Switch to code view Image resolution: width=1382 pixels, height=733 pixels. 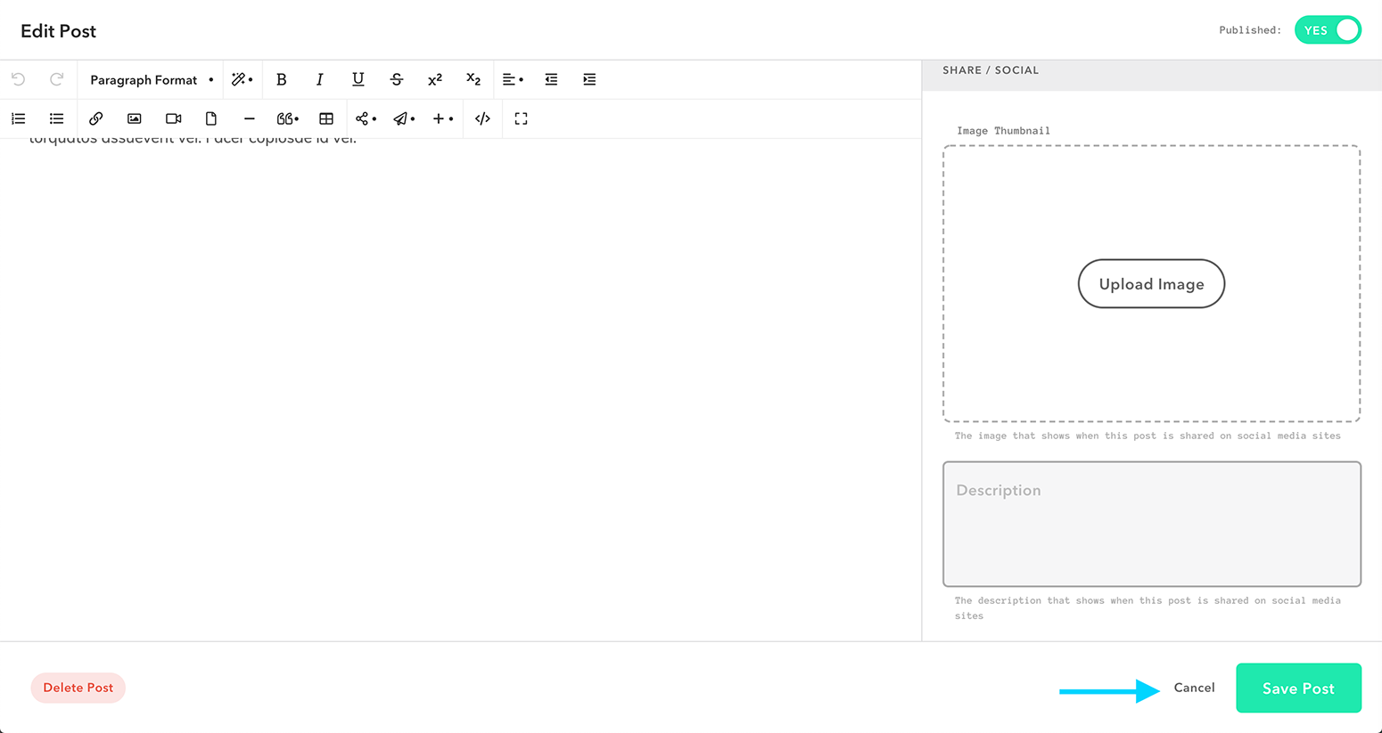482,118
